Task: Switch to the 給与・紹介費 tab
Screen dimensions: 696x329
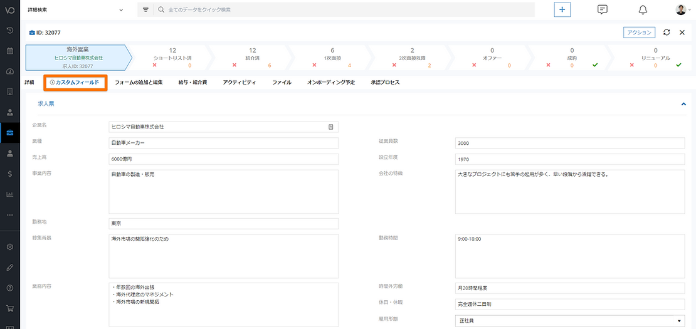Action: [192, 82]
